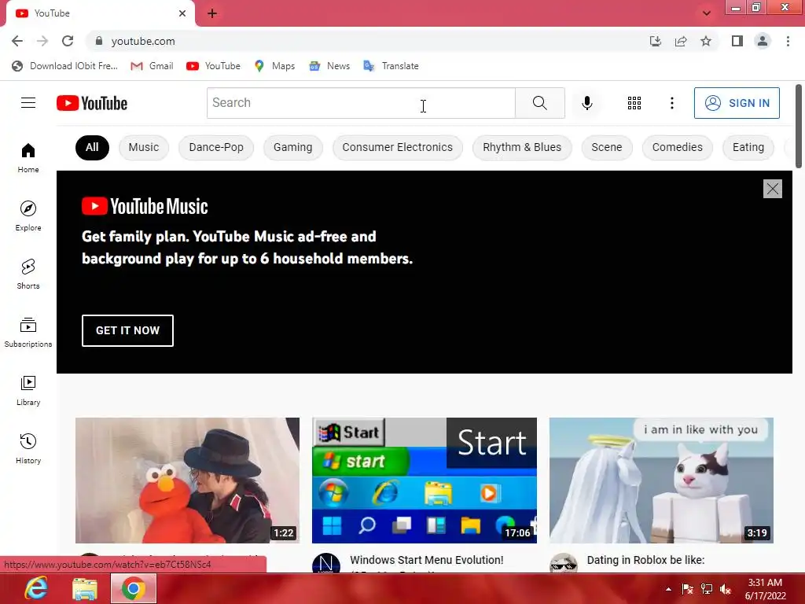Go forward in browser
The height and width of the screenshot is (604, 805).
click(42, 41)
